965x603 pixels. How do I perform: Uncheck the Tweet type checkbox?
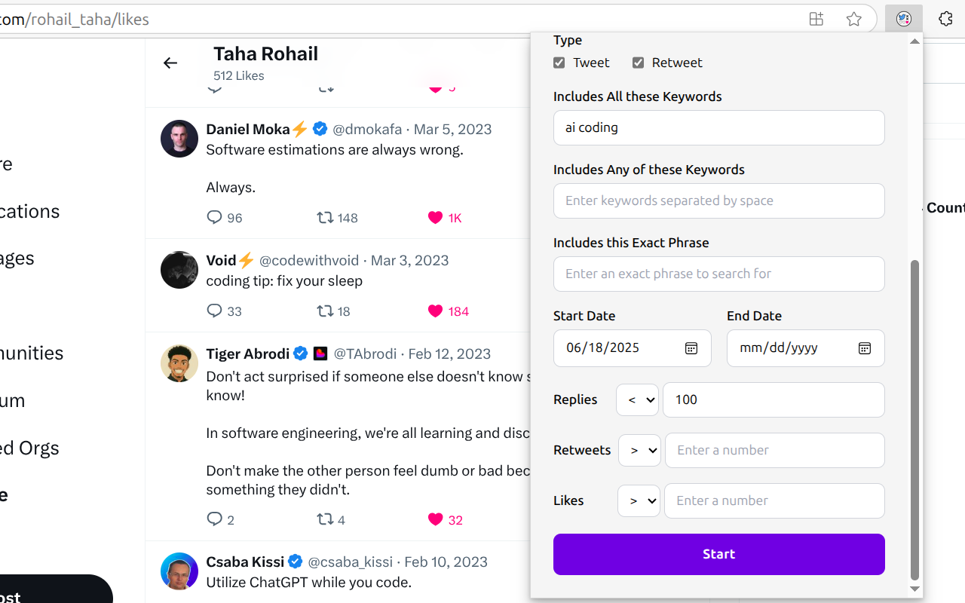pyautogui.click(x=559, y=63)
